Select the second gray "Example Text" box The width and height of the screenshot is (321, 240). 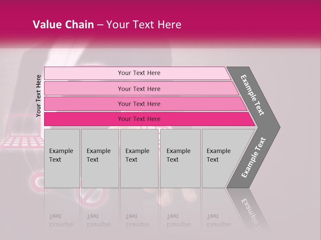click(100, 158)
